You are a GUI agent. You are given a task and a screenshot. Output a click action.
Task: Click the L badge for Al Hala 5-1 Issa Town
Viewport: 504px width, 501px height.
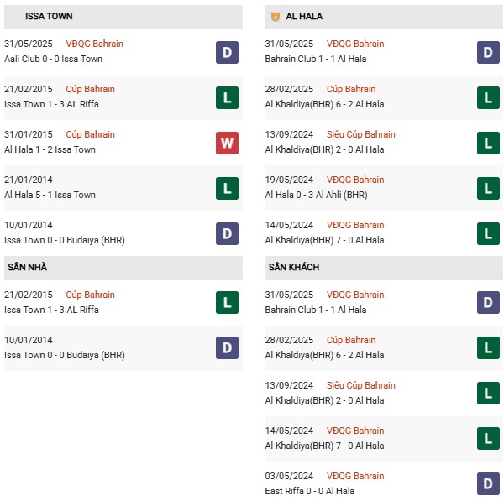[x=228, y=188]
